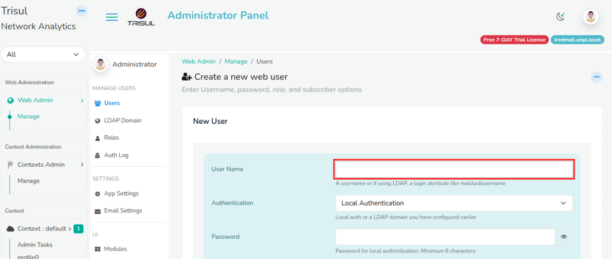Open the three-dot options next to Create a new web user
The width and height of the screenshot is (612, 259).
(x=596, y=77)
